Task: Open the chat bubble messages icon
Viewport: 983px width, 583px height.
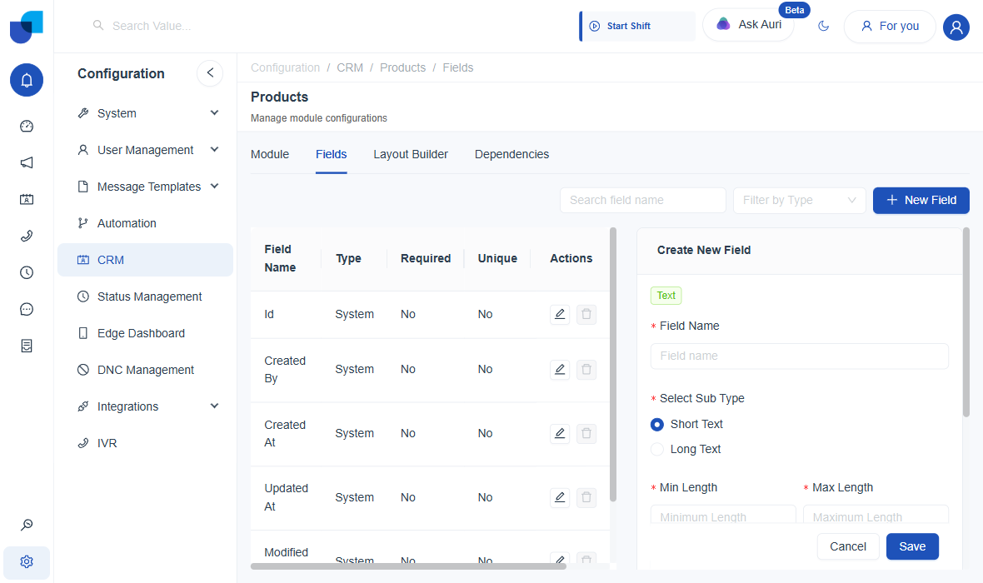Action: click(27, 309)
